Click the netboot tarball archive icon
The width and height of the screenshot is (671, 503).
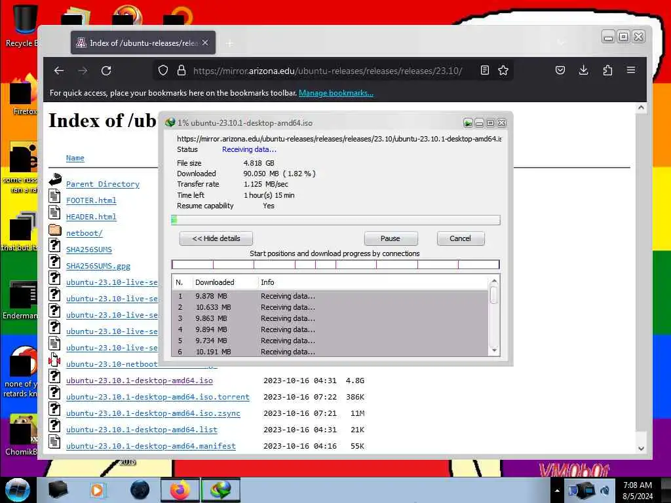tap(54, 360)
